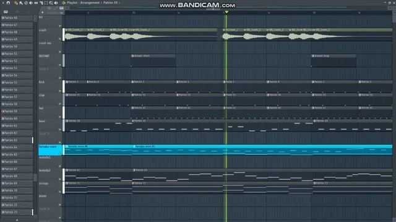Mute the clap track
Viewport: 396px width, 222px height.
point(60,104)
